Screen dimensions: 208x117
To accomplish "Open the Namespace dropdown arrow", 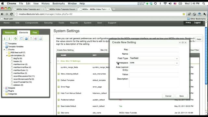I will pos(177,63).
